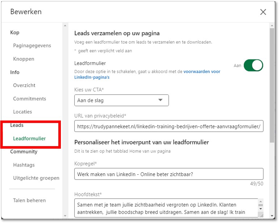Click the Bewerken dialog title

[26, 12]
